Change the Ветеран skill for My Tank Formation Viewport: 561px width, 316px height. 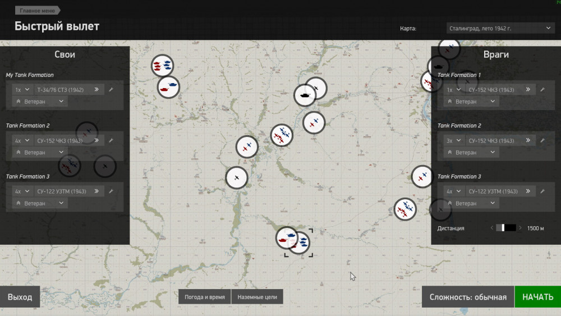40,101
